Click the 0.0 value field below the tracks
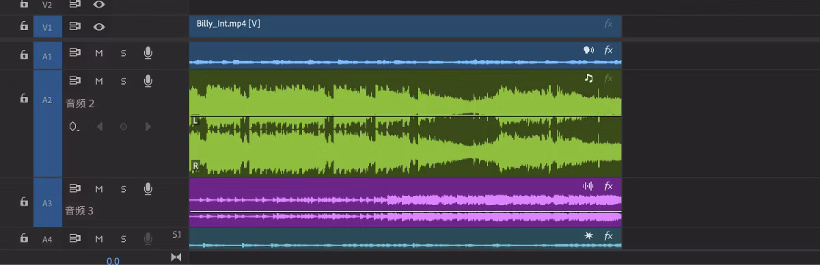This screenshot has height=265, width=820. 113,260
